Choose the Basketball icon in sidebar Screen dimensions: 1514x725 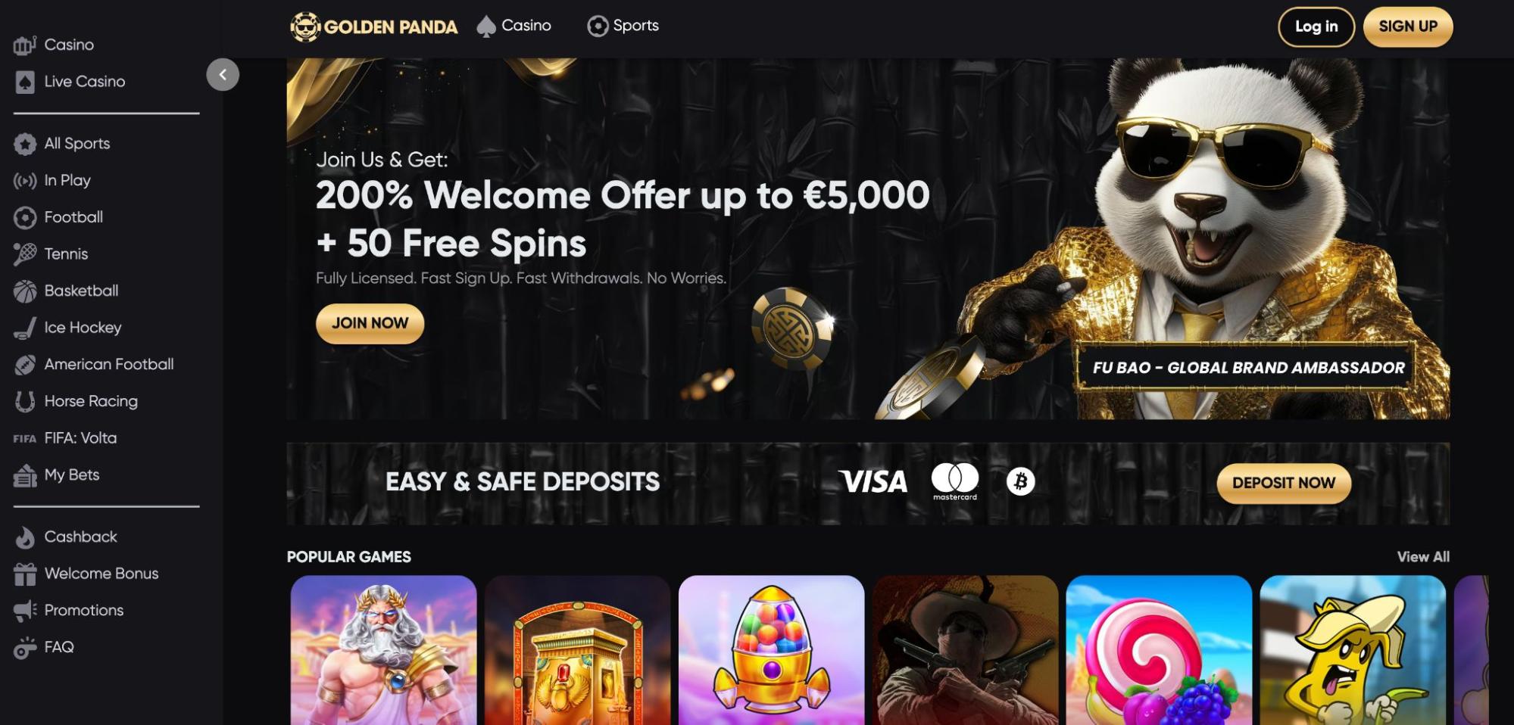(25, 291)
